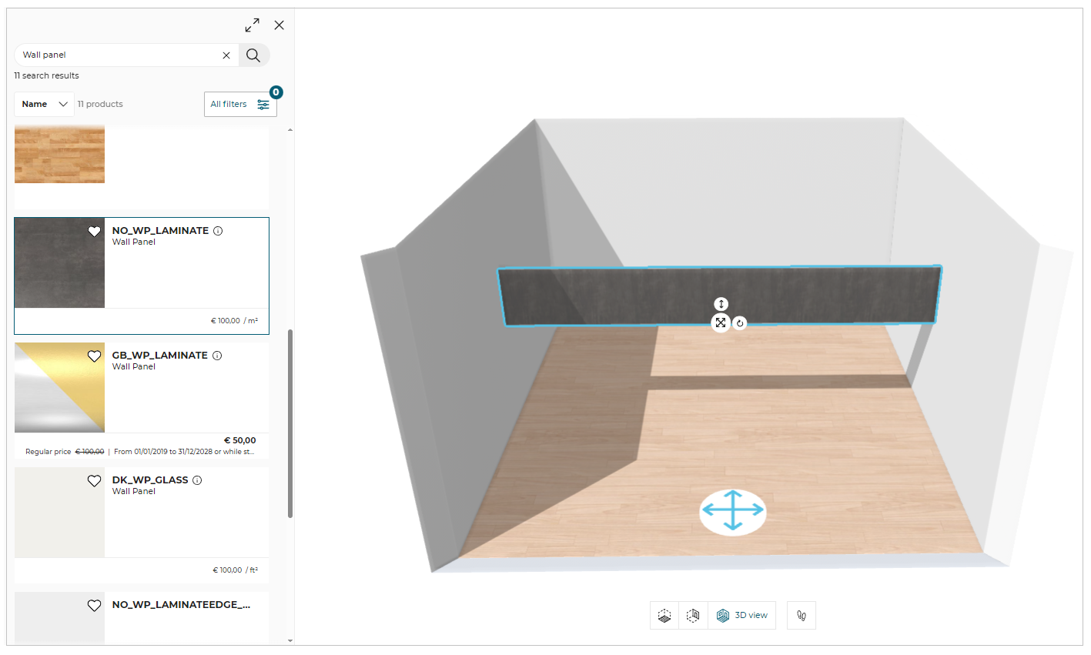Click the rotate handle on wall panel
This screenshot has width=1091, height=655.
[x=740, y=323]
